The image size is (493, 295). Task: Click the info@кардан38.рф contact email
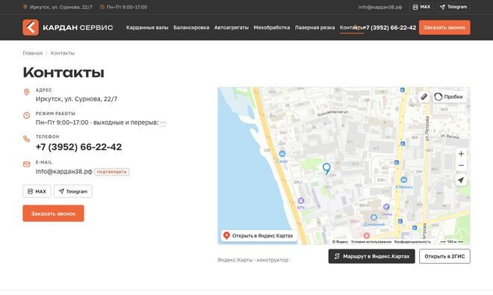pyautogui.click(x=63, y=172)
